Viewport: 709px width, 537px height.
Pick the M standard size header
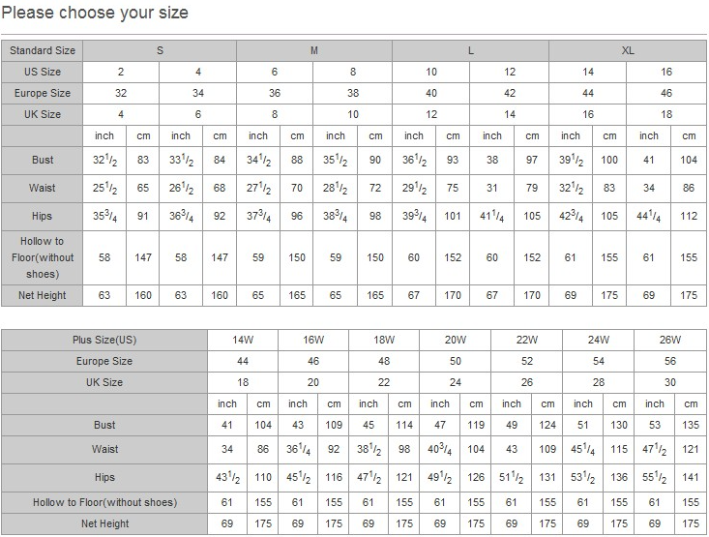(x=314, y=50)
